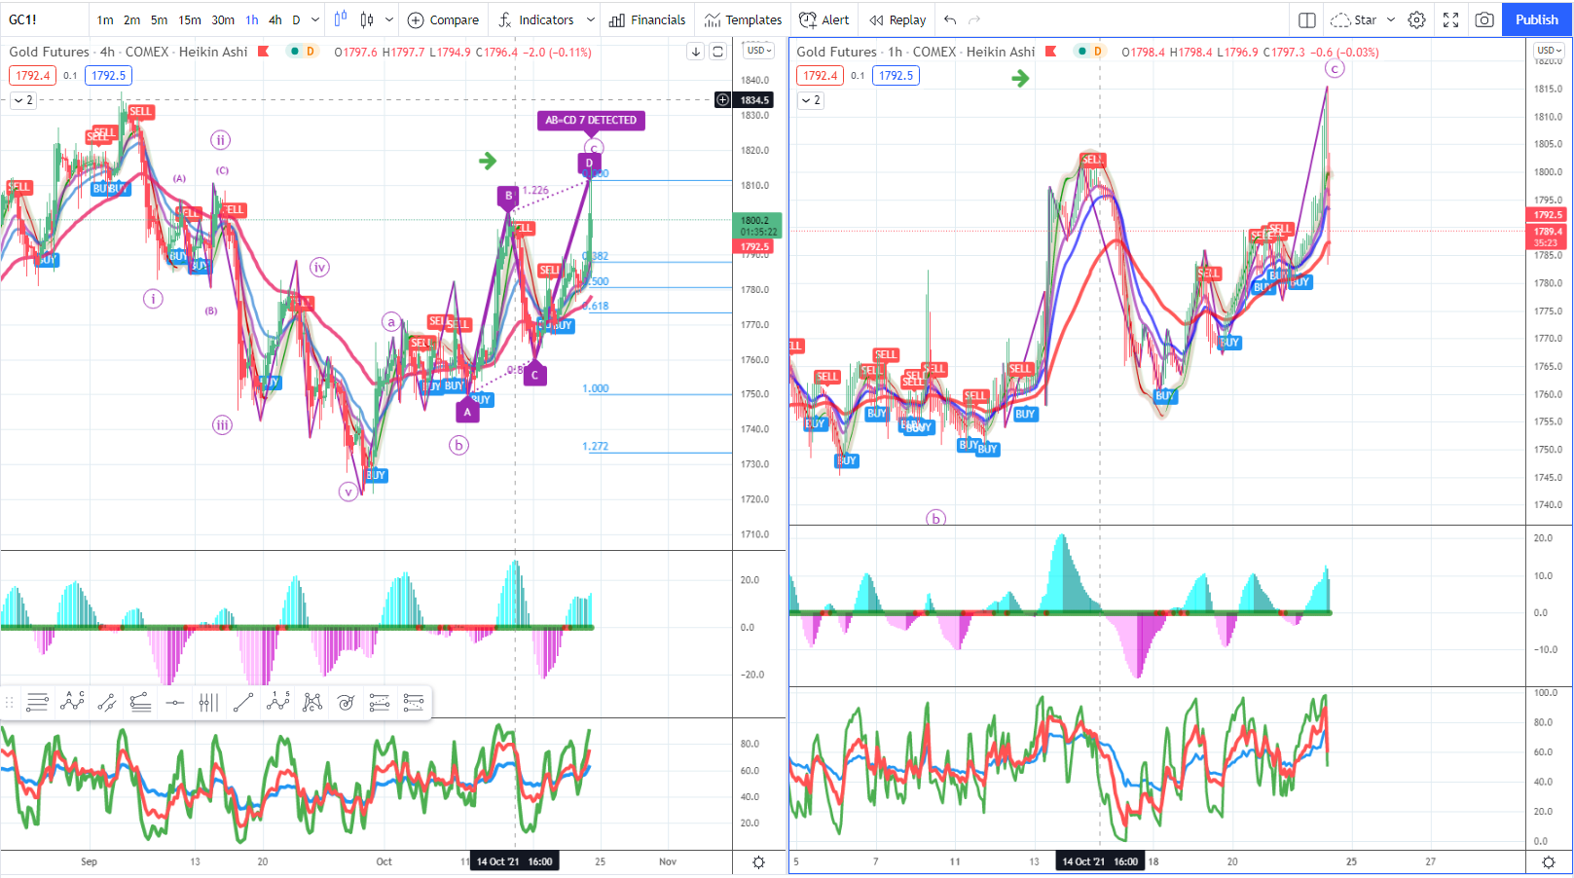Maximize the left chart pane
1574x878 pixels.
point(717,52)
